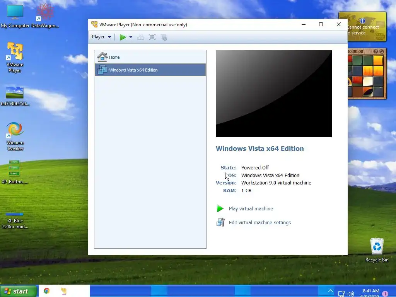Click the Enter full screen toolbar icon
Image resolution: width=396 pixels, height=297 pixels.
click(x=152, y=38)
